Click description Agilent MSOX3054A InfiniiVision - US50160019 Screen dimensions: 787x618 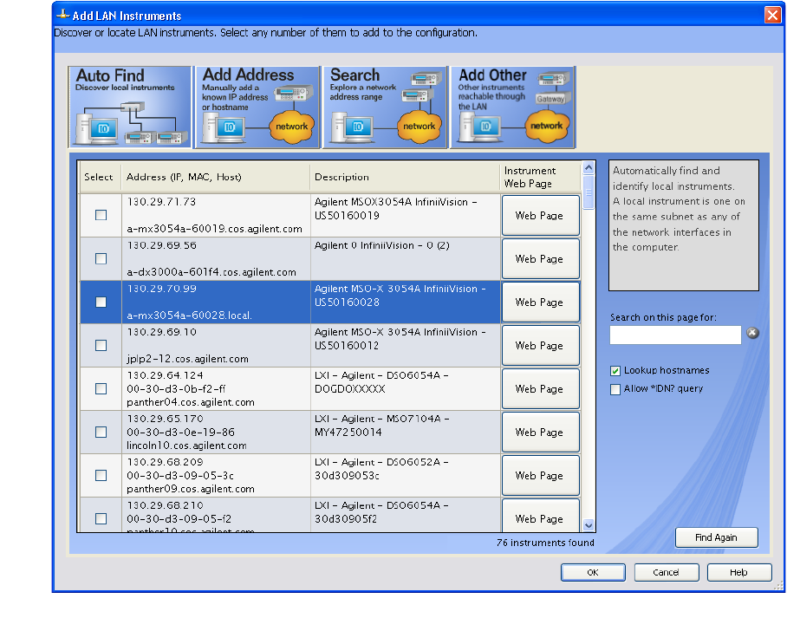[x=395, y=209]
